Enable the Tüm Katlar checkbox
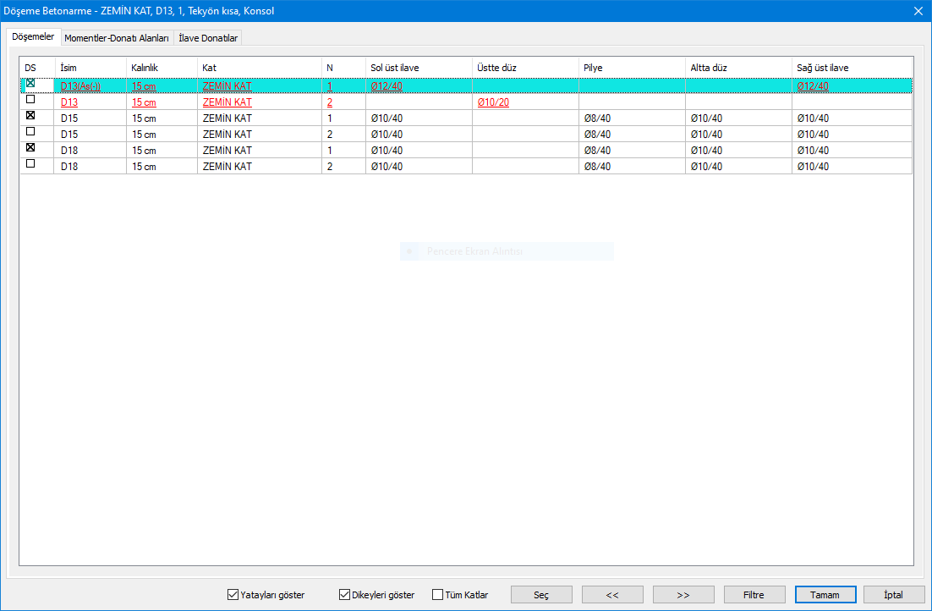The image size is (932, 611). click(x=438, y=595)
